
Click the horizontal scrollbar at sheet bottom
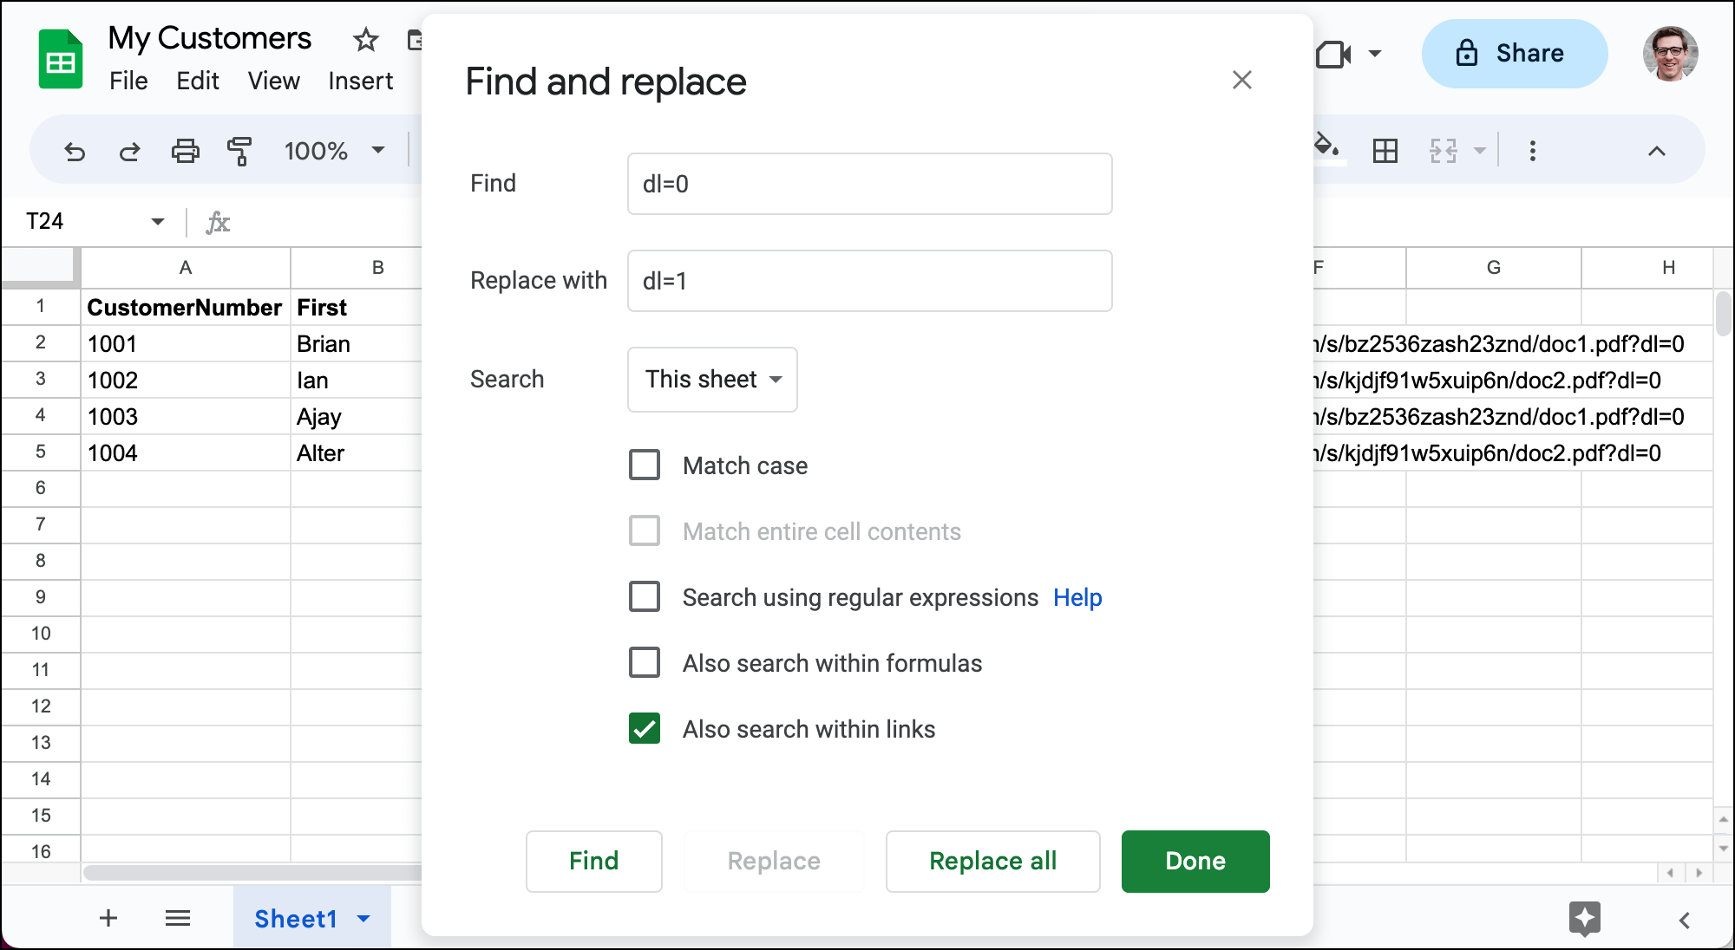click(253, 873)
